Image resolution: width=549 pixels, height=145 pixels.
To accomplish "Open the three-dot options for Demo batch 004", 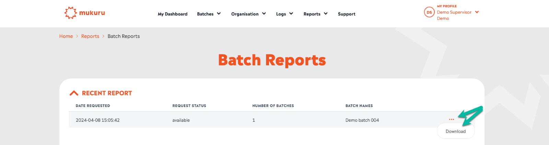I will point(451,119).
